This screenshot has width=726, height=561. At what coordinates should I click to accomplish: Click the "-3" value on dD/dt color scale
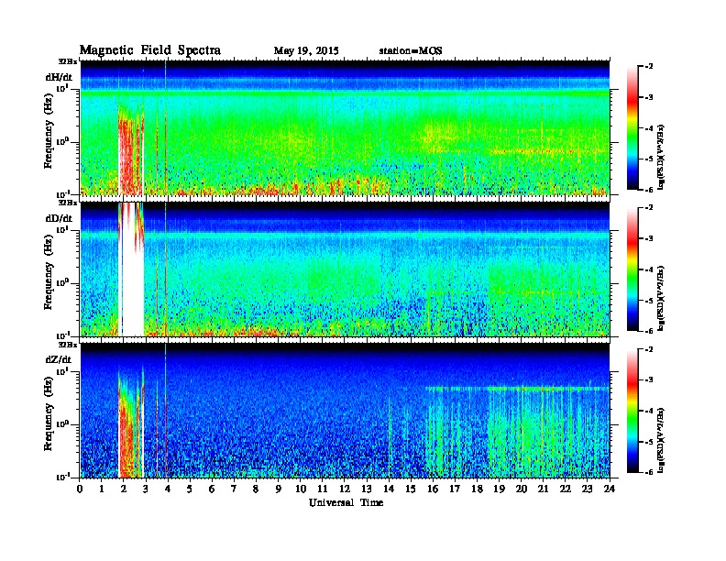[x=648, y=238]
